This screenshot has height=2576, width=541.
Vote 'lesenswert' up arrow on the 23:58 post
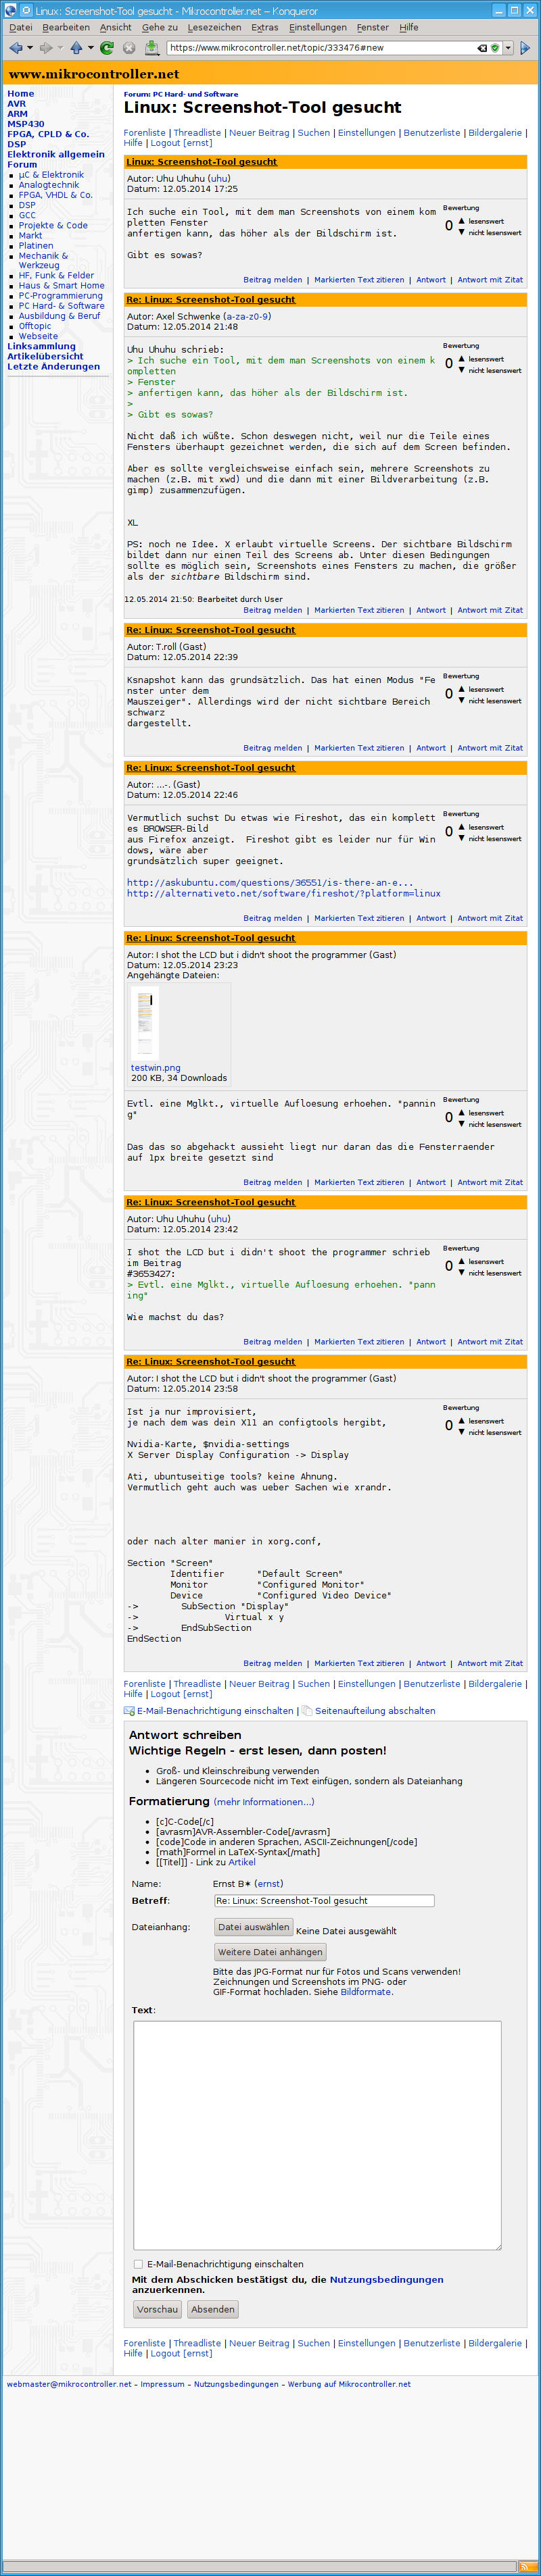click(x=462, y=1421)
